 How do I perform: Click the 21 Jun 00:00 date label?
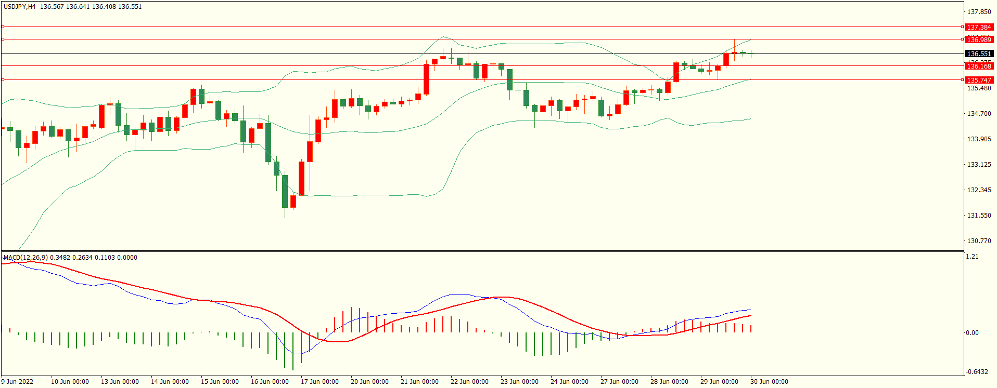point(419,382)
